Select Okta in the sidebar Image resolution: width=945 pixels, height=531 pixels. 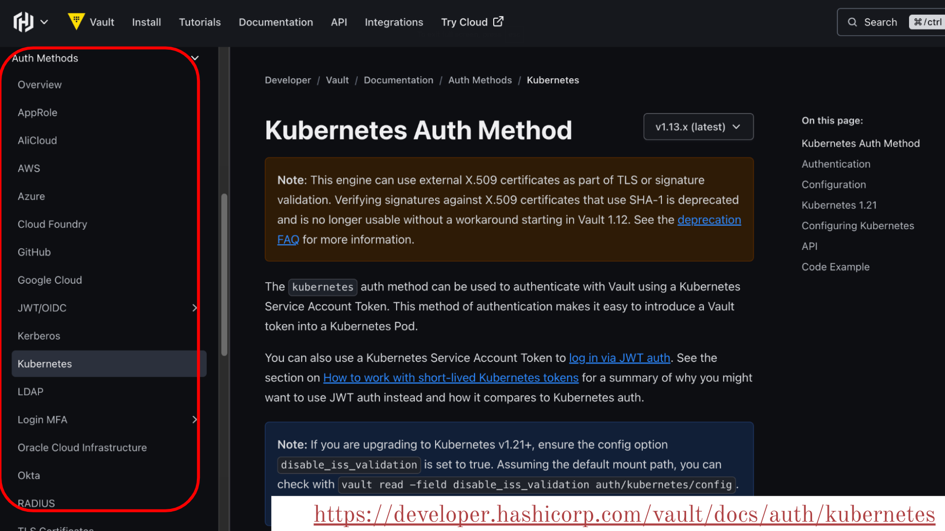click(x=29, y=475)
